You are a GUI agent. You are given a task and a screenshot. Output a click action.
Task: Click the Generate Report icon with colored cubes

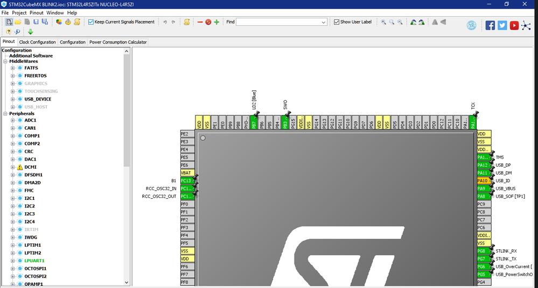(59, 22)
